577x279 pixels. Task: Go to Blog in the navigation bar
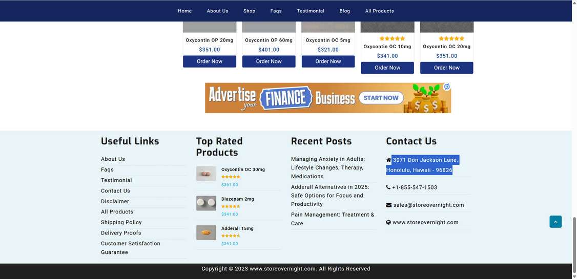pyautogui.click(x=345, y=11)
